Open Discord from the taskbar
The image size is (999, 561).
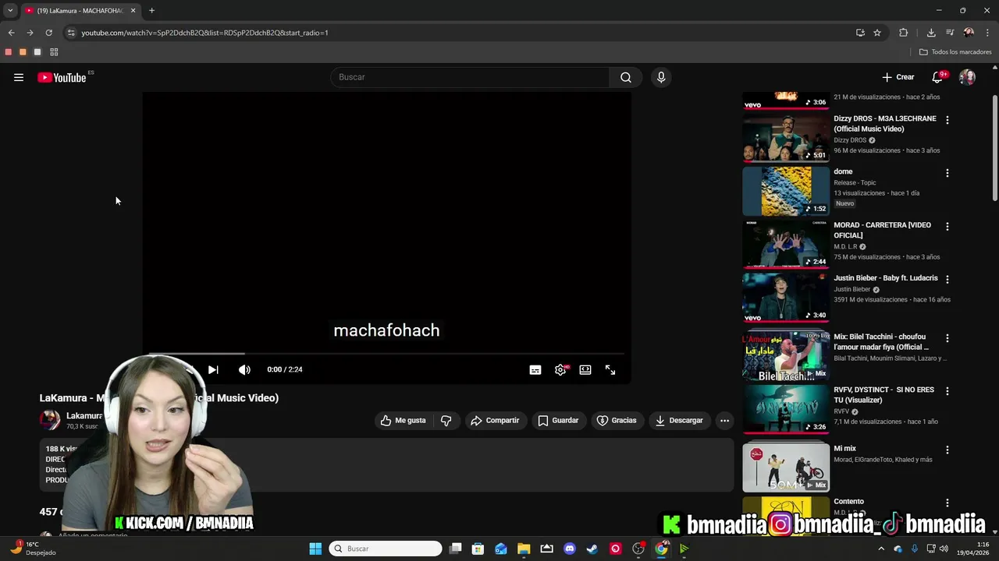tap(570, 549)
